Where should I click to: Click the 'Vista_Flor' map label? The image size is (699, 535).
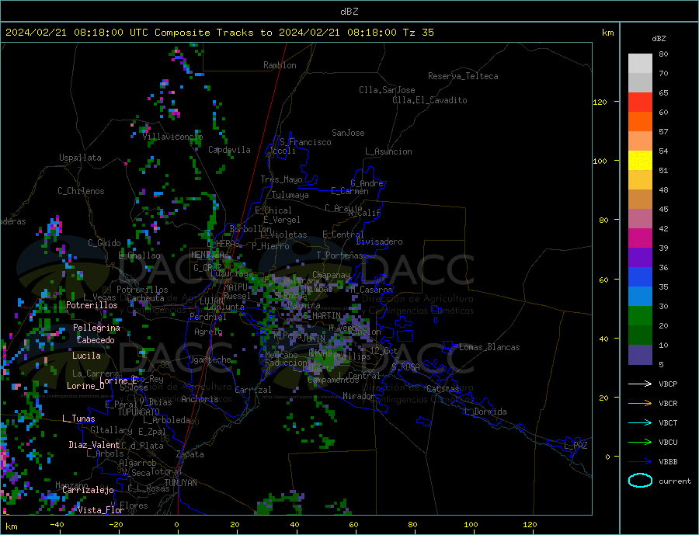coord(101,510)
